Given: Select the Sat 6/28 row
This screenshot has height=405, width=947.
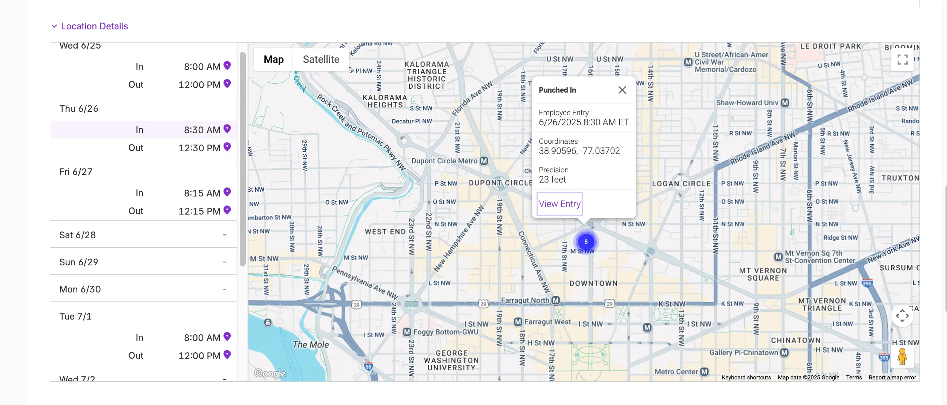Looking at the screenshot, I should [x=144, y=235].
